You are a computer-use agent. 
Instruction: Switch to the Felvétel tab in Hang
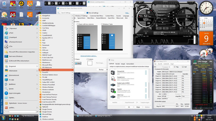click(117, 64)
